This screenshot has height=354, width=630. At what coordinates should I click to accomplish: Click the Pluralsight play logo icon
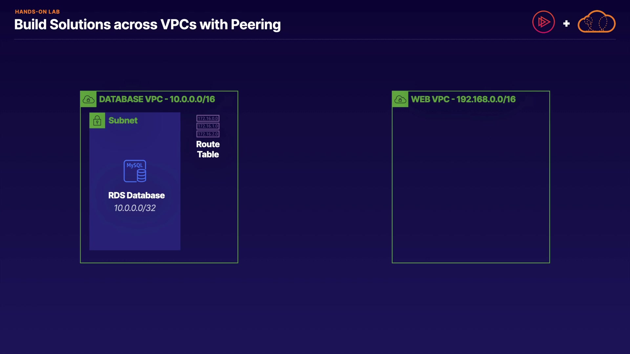pyautogui.click(x=543, y=22)
